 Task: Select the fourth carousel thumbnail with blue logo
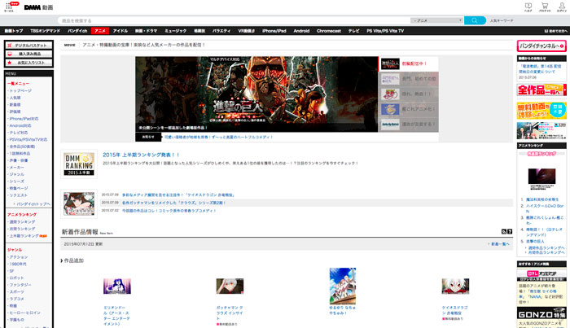(390, 109)
